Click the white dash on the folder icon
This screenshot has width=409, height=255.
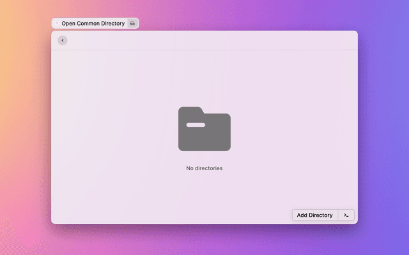(196, 125)
